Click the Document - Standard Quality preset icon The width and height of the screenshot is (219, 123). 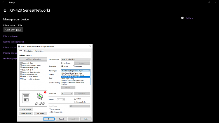21,65
